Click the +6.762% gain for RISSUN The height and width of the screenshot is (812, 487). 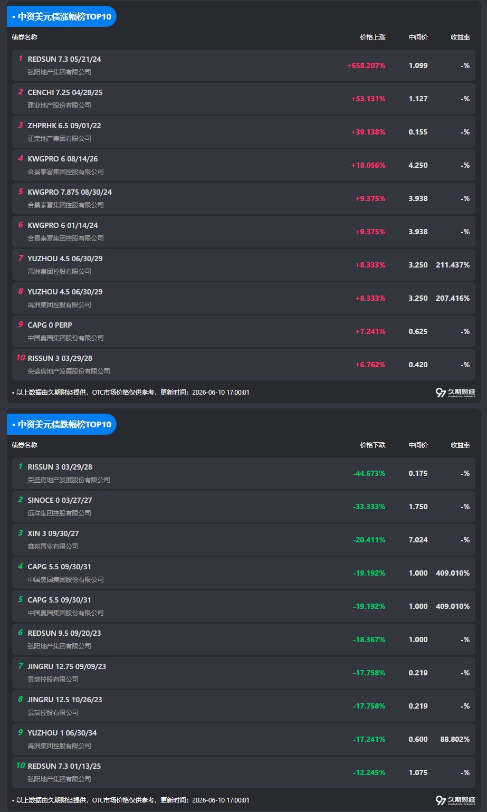[x=370, y=365]
